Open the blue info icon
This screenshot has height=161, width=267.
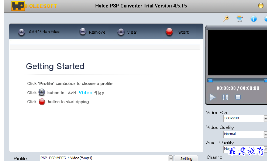click(254, 19)
